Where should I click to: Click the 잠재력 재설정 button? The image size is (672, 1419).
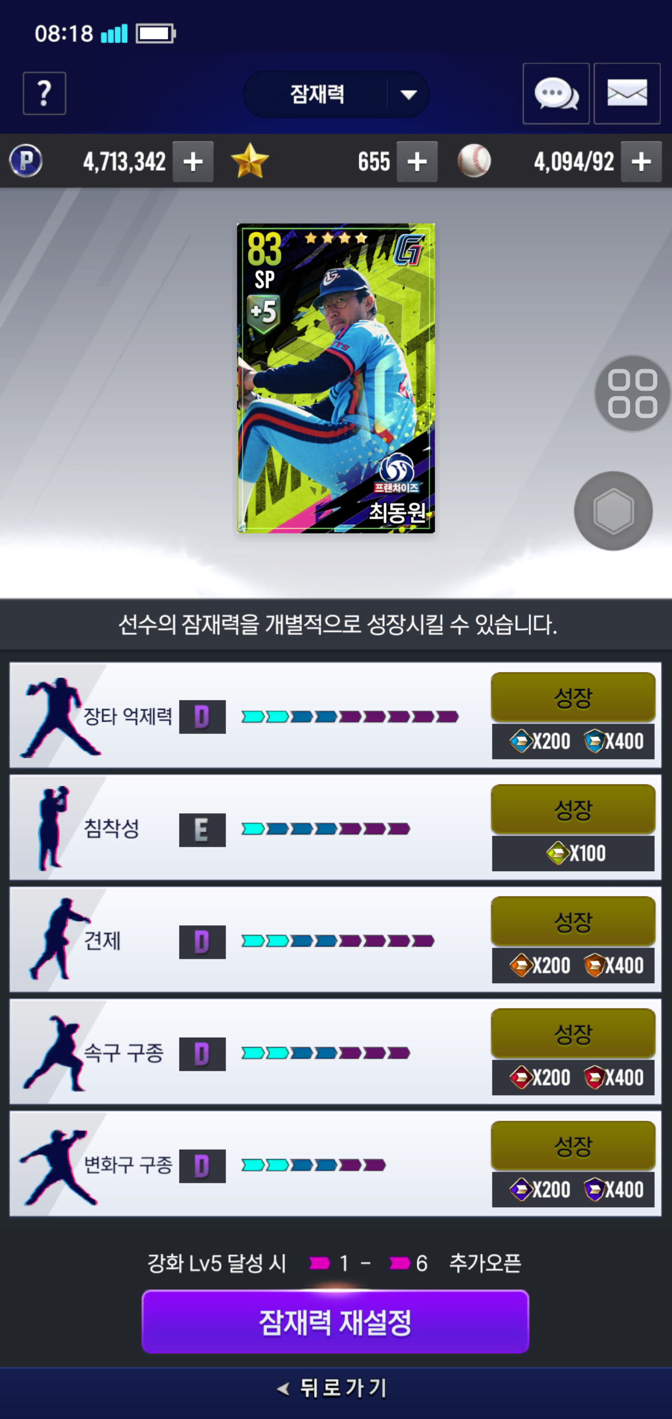point(336,1321)
